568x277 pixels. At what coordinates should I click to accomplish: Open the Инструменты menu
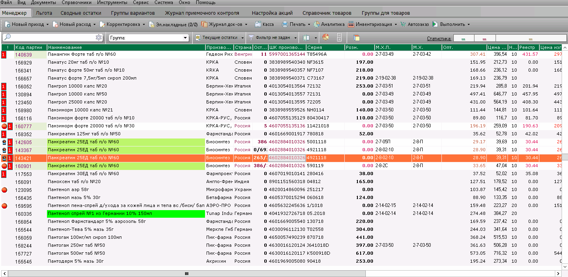tap(112, 2)
